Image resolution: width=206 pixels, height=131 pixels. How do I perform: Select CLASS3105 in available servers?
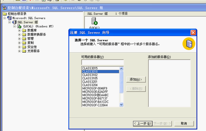tap(100, 78)
